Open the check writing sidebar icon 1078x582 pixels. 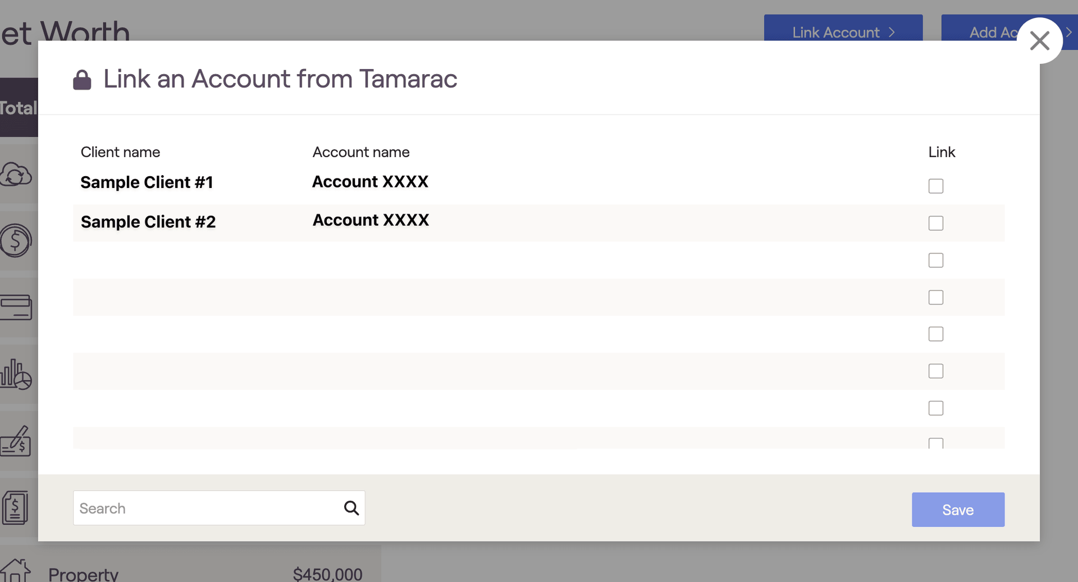tap(16, 441)
